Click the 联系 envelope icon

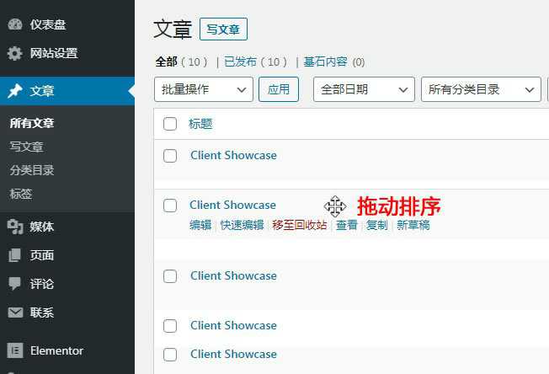(x=15, y=313)
